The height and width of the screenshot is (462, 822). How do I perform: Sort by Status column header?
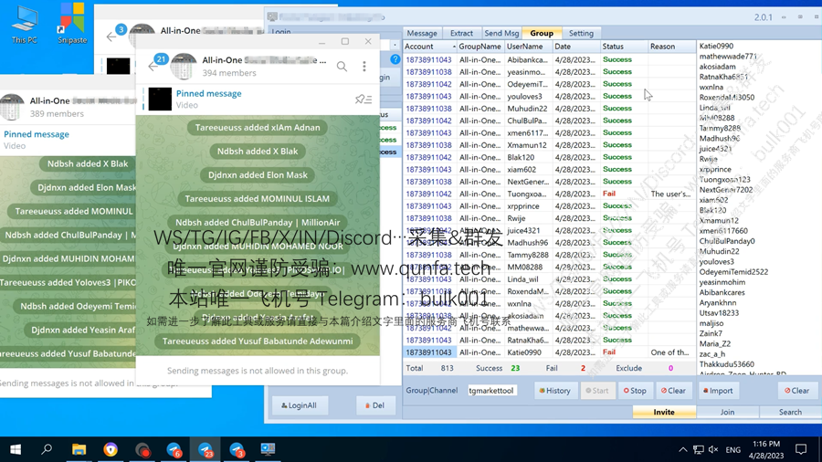coord(624,46)
